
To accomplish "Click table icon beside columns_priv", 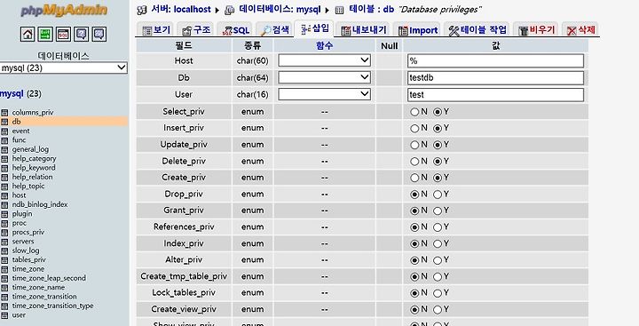I will (x=4, y=113).
